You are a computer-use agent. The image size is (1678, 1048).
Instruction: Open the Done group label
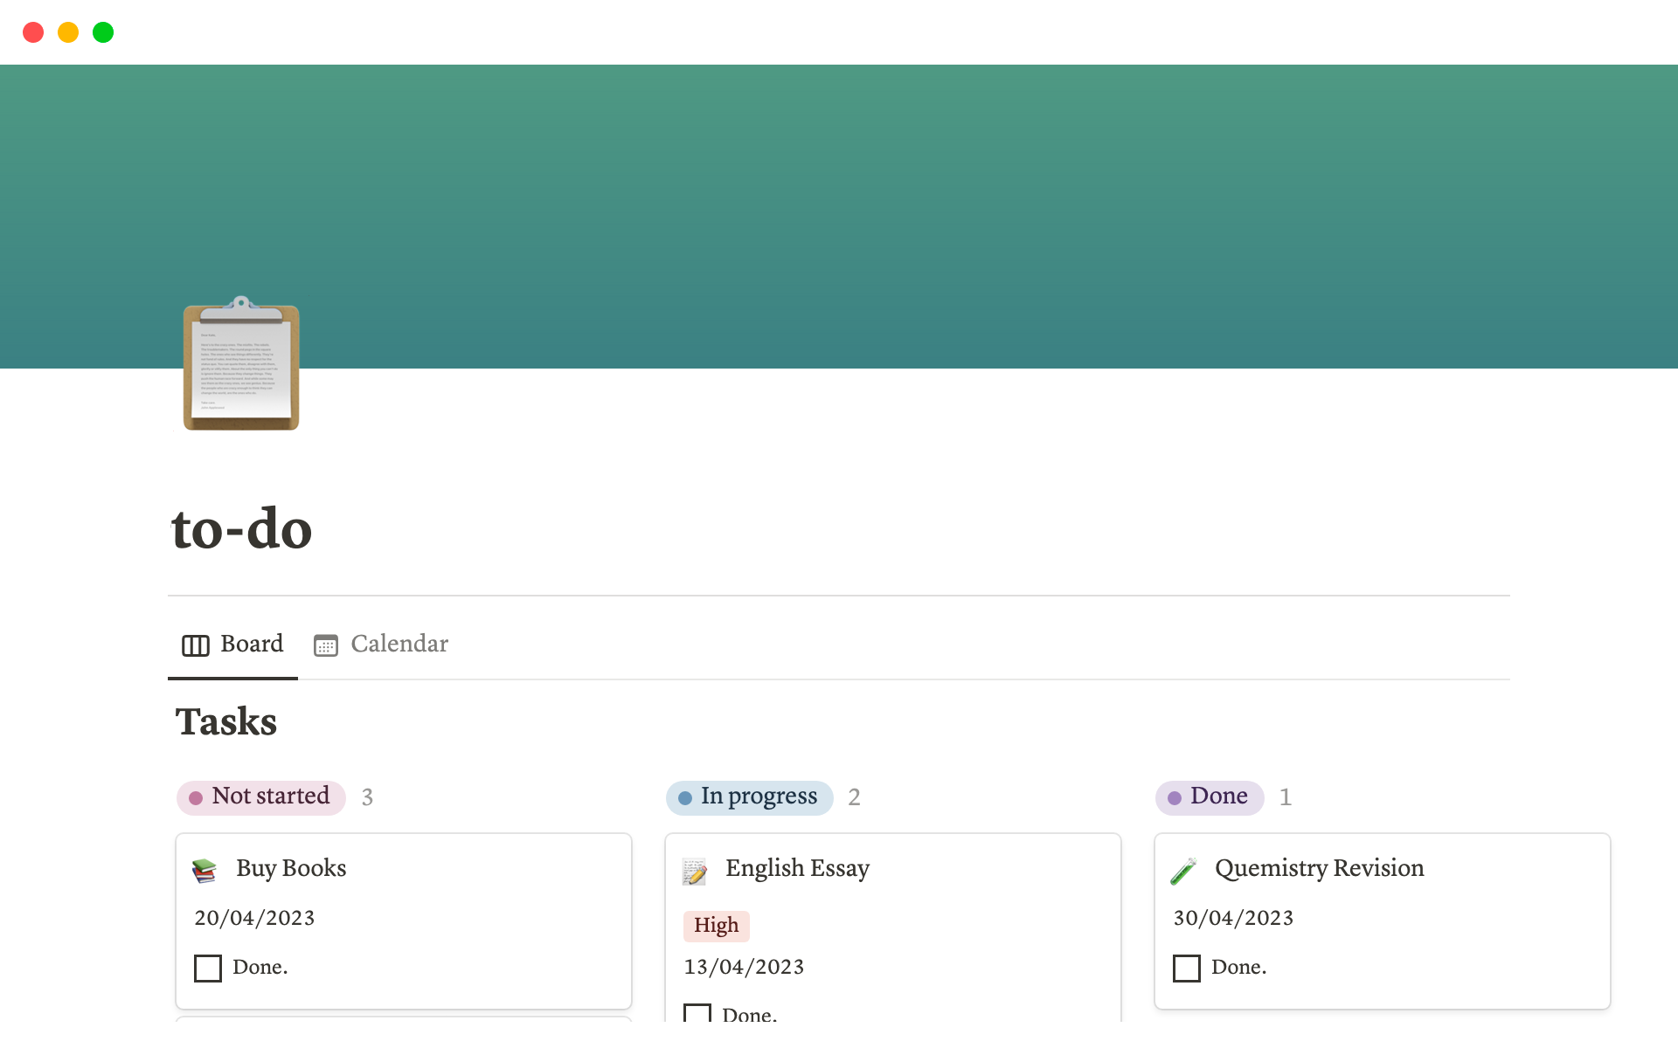(x=1210, y=796)
